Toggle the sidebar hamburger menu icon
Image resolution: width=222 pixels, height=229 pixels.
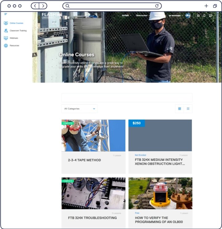(6, 14)
